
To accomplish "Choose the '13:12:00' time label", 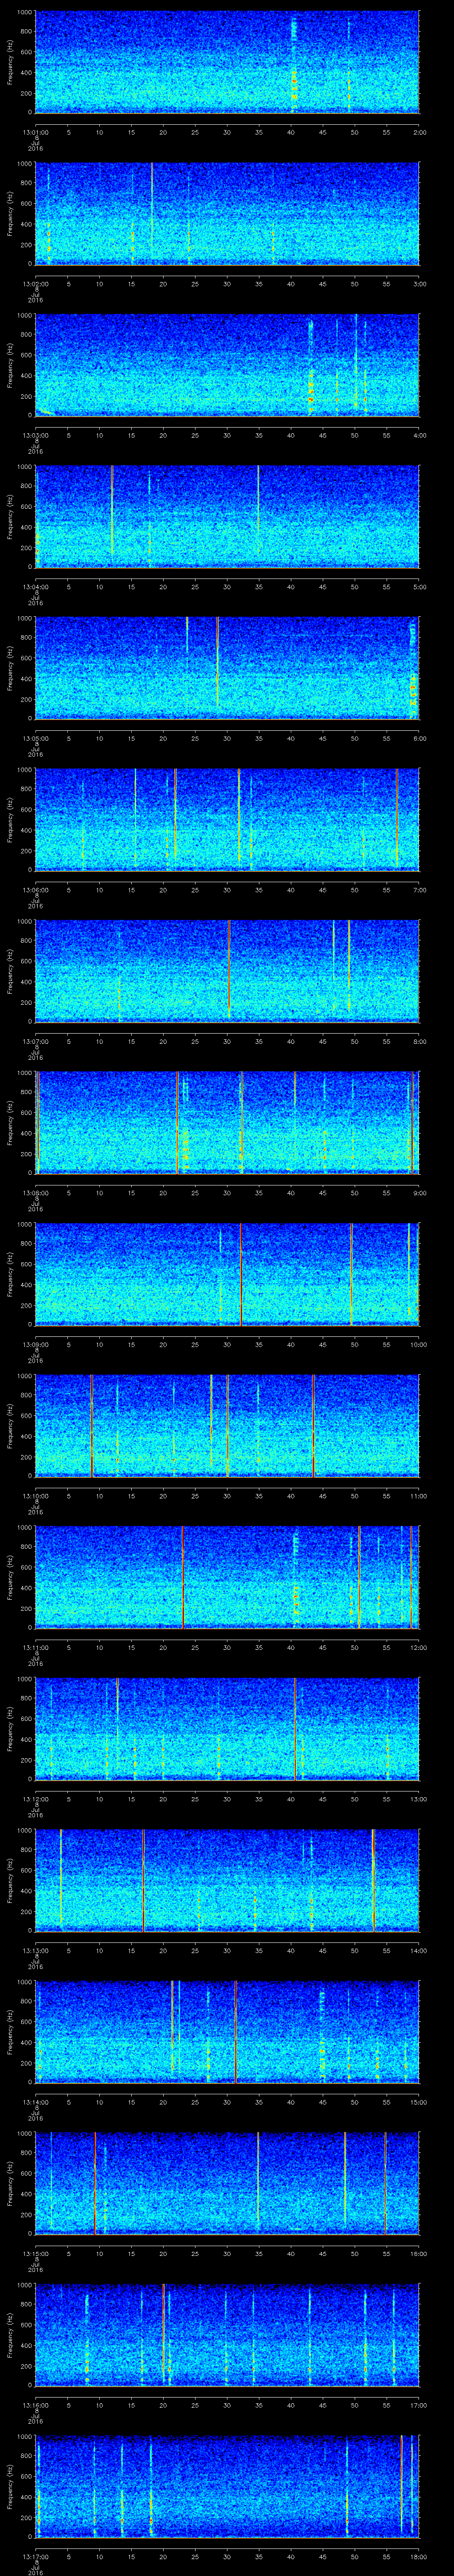I will pos(36,1799).
